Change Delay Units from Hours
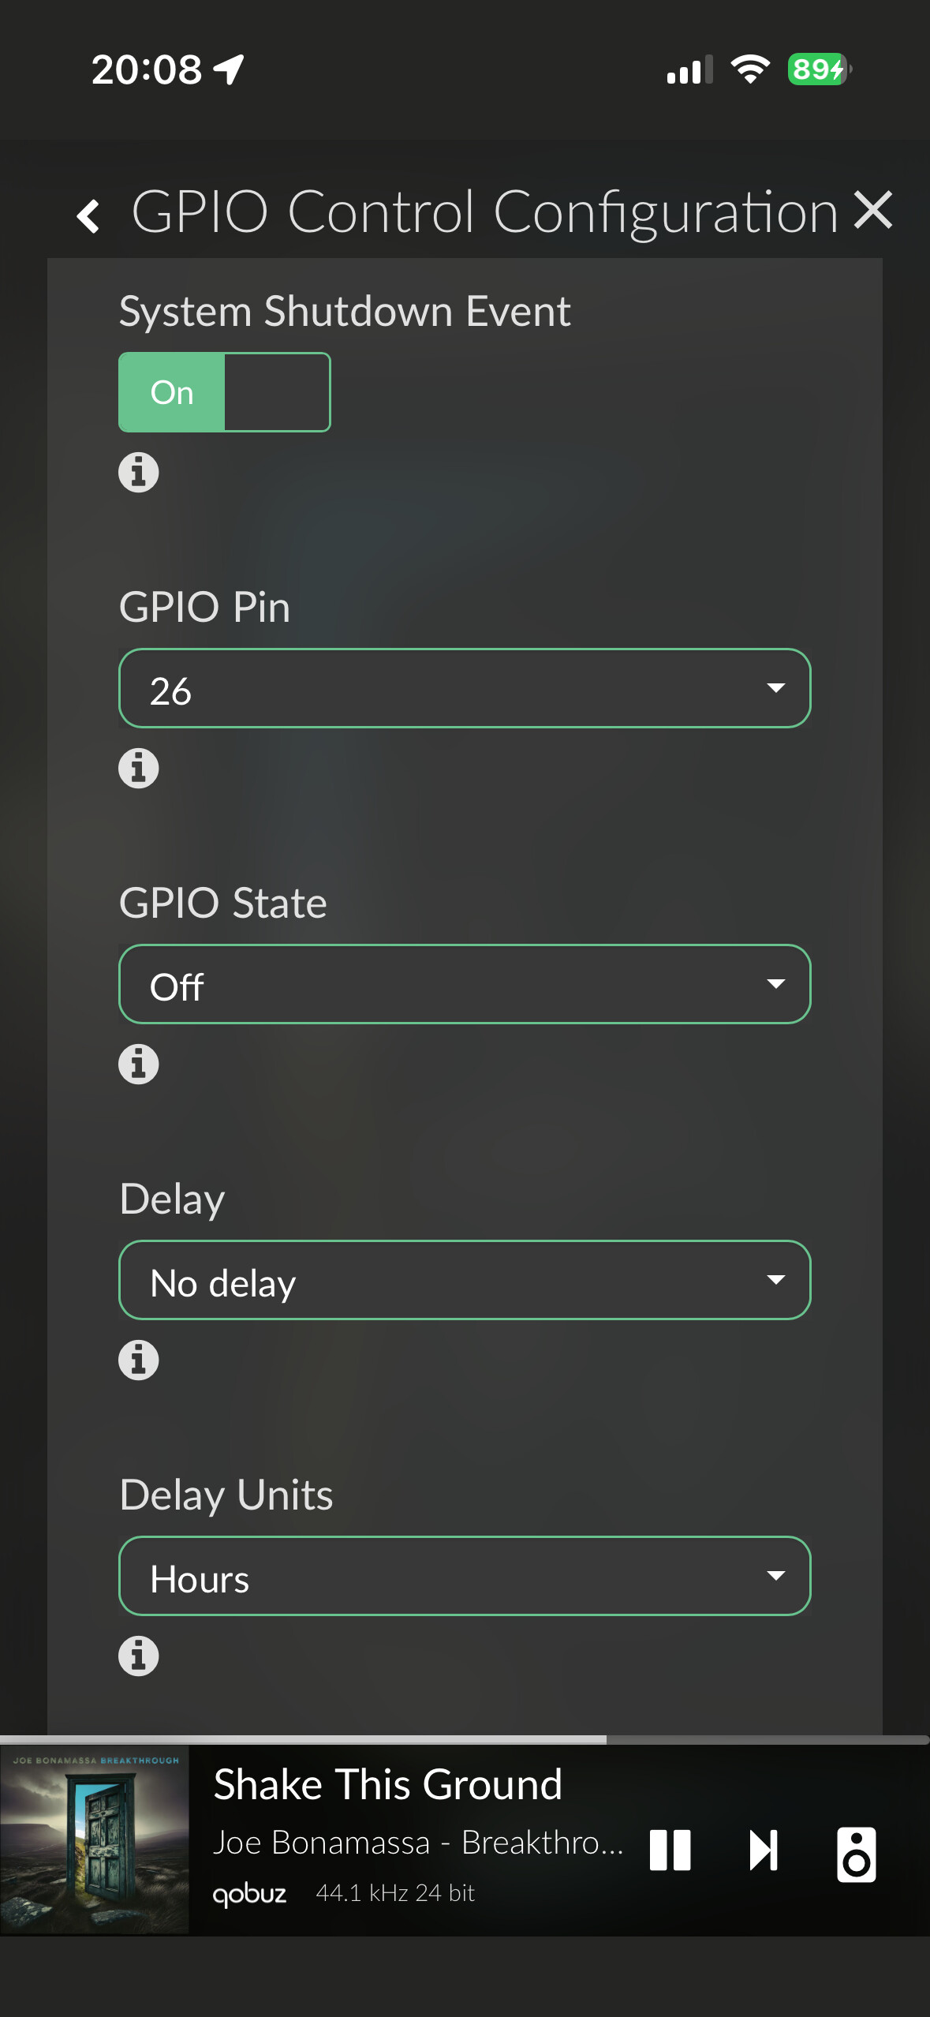 point(465,1577)
